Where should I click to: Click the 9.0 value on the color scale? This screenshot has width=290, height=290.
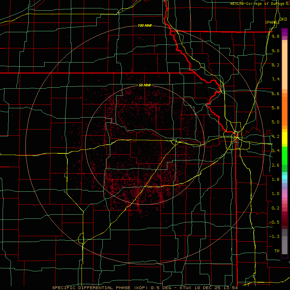click(275, 51)
